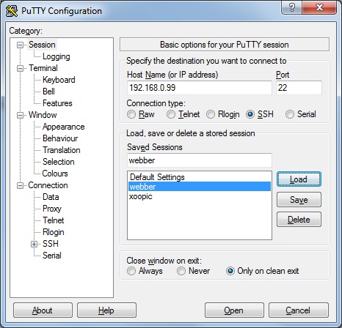Open the Telnet category in the tree
Image resolution: width=342 pixels, height=328 pixels.
click(x=54, y=220)
